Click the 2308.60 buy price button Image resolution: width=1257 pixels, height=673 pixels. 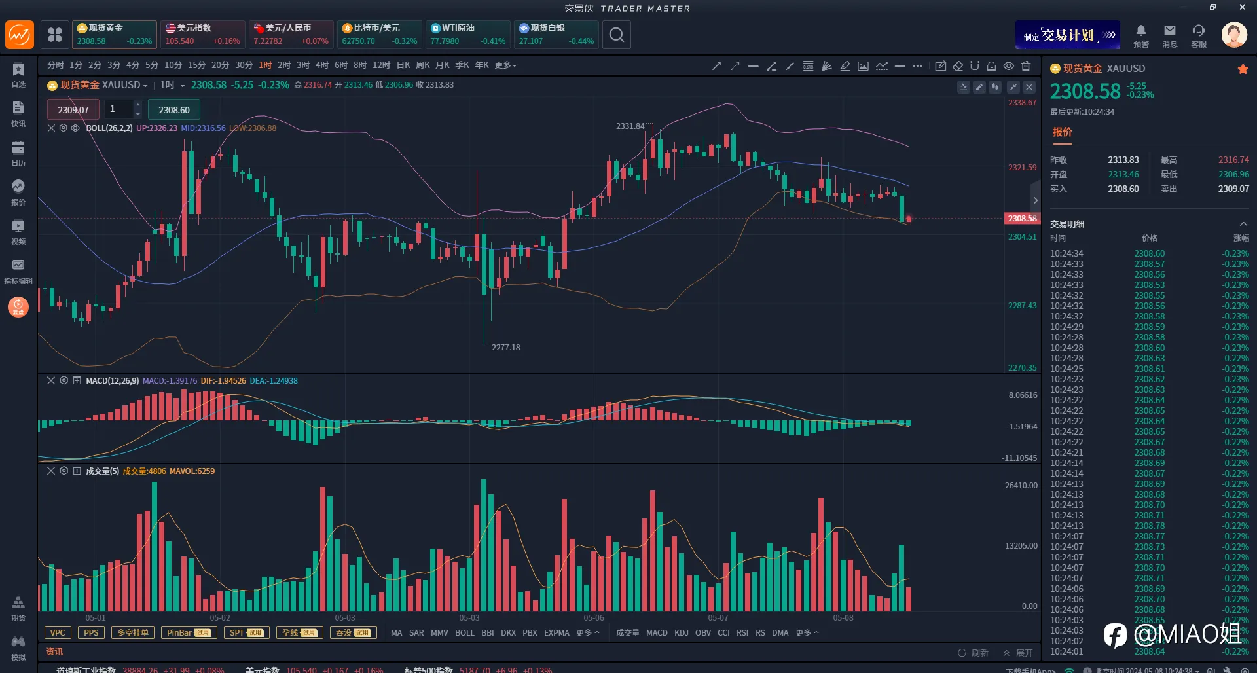point(174,110)
